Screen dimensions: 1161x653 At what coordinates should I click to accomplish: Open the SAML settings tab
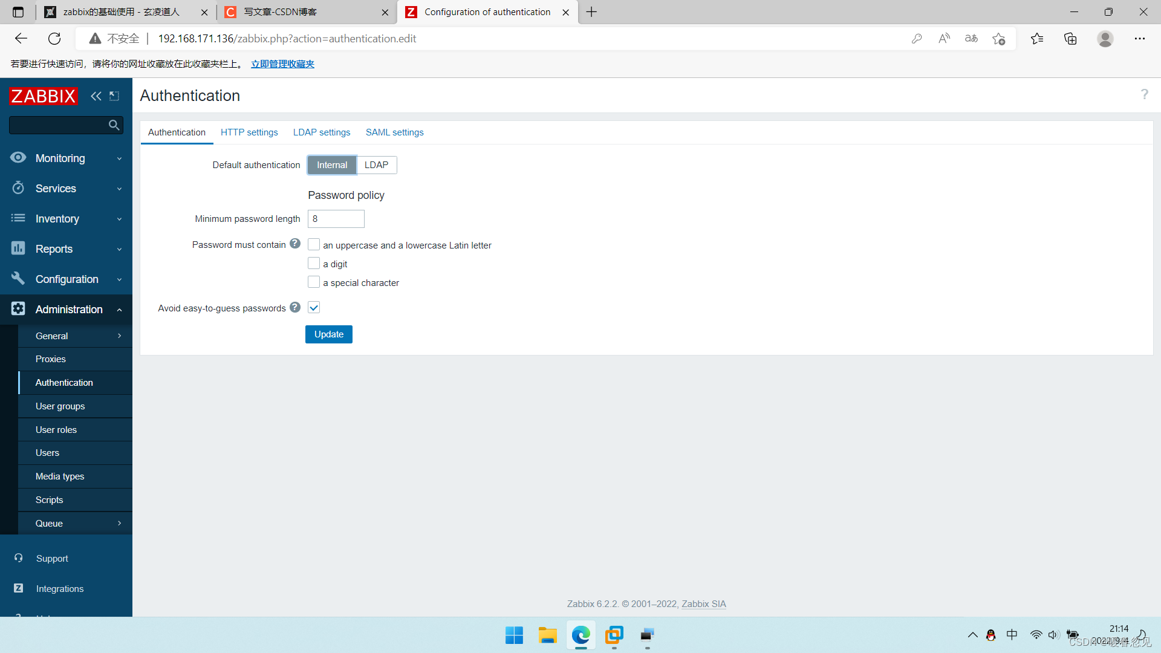[x=394, y=132]
